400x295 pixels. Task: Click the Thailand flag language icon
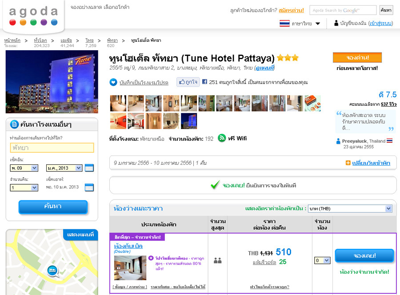[284, 24]
